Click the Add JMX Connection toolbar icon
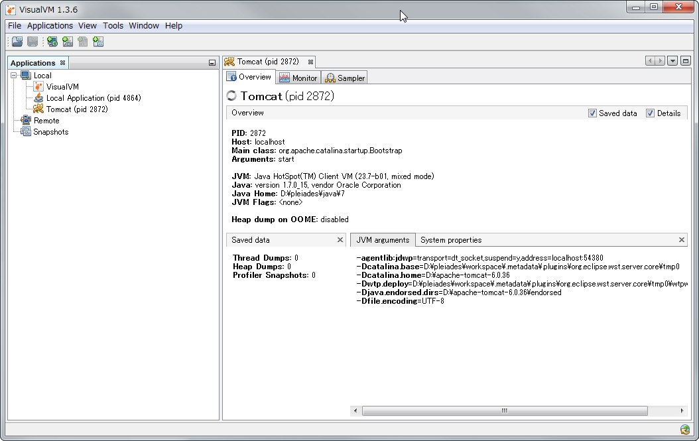This screenshot has height=441, width=699. coord(68,42)
